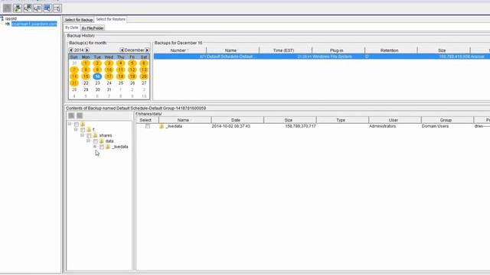
Task: Click the data folder icon in tree
Action: click(102, 141)
